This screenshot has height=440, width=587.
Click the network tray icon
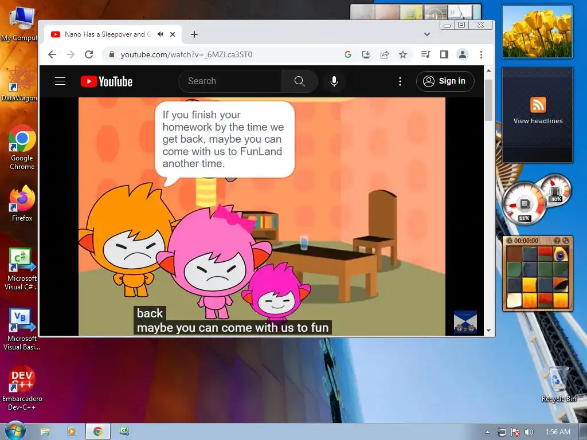[x=501, y=432]
